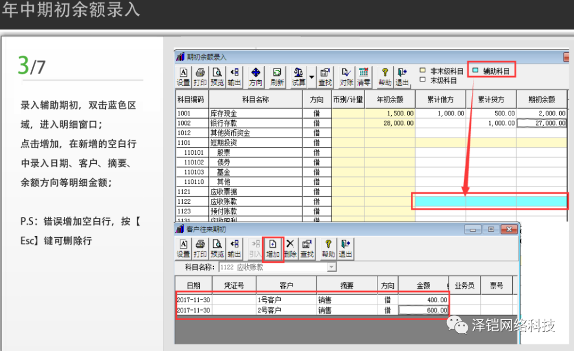Click 末级科目 white legend box
This screenshot has height=351, width=574.
423,80
